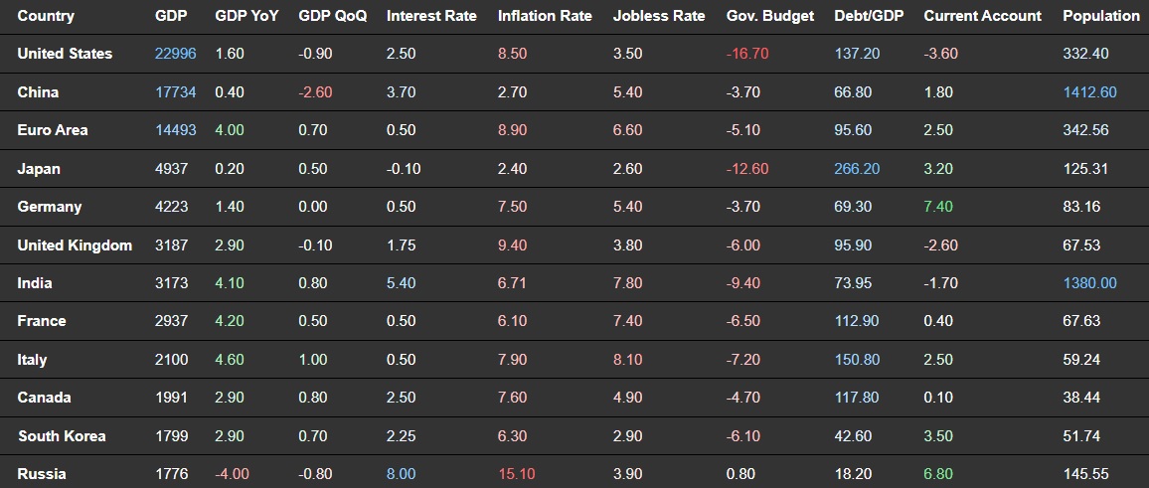The height and width of the screenshot is (488, 1149).
Task: Click South Korea interest rate 2.25
Action: click(x=401, y=436)
